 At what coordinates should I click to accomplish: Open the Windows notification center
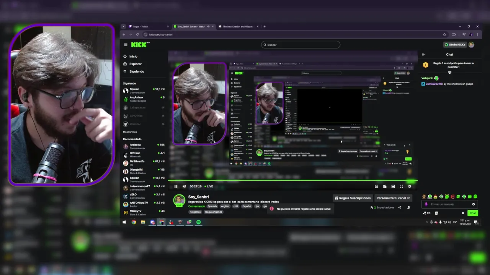click(476, 222)
